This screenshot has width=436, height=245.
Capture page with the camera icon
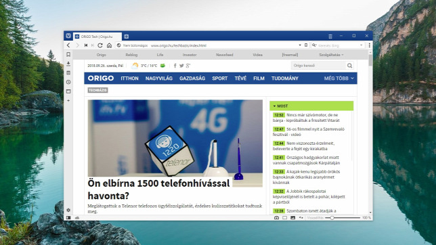[276, 218]
